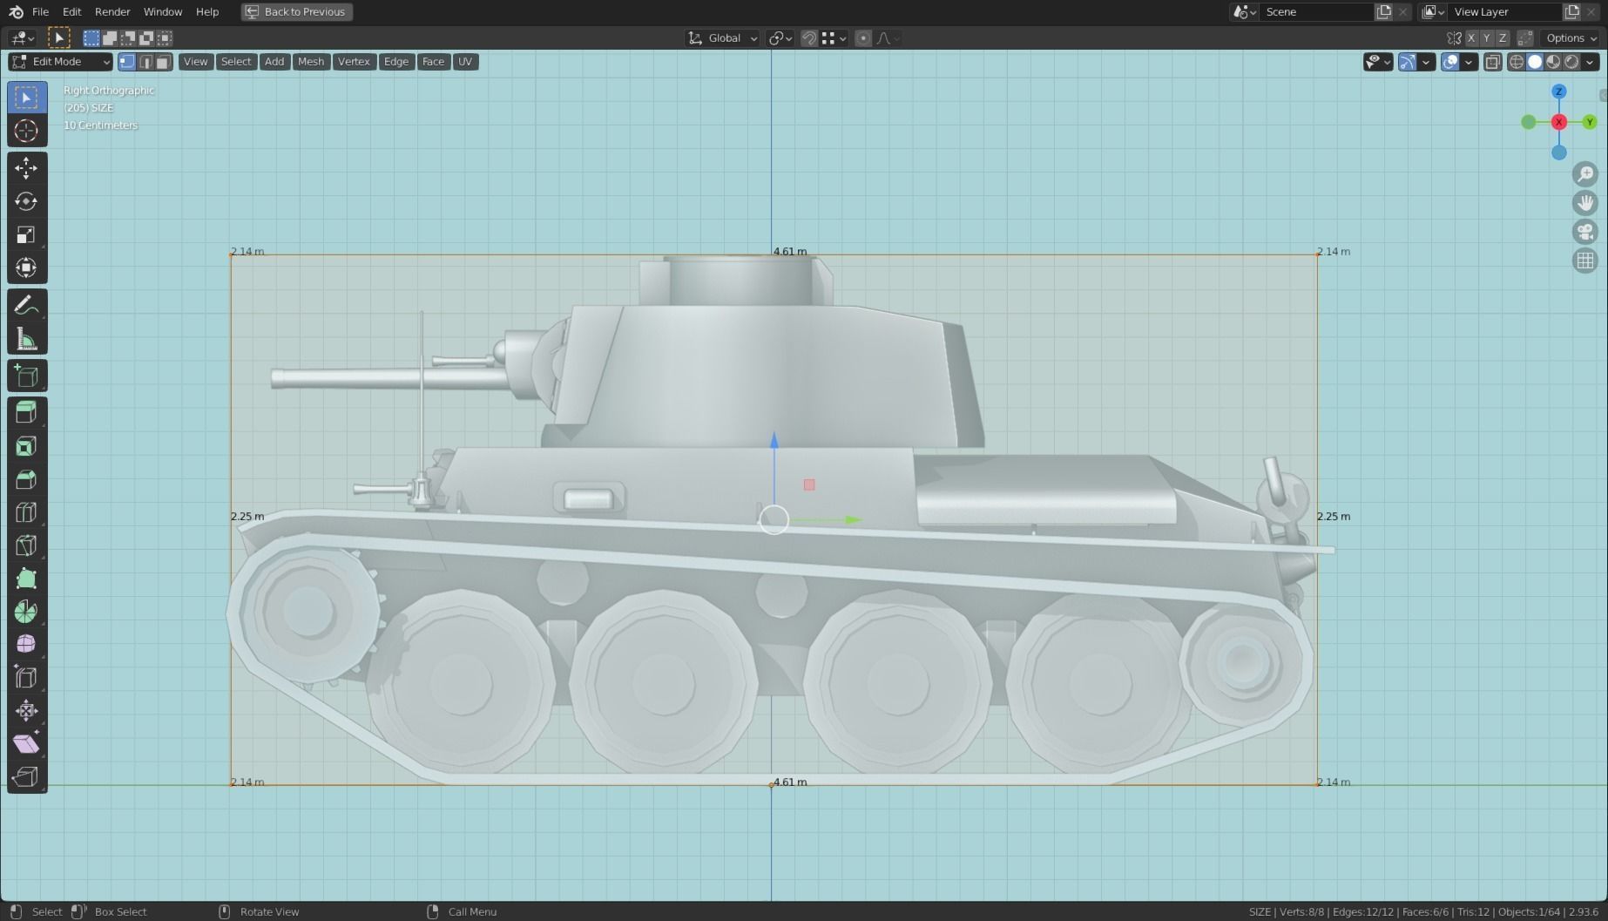This screenshot has width=1608, height=921.
Task: Activate the Rotate tool
Action: click(x=26, y=201)
